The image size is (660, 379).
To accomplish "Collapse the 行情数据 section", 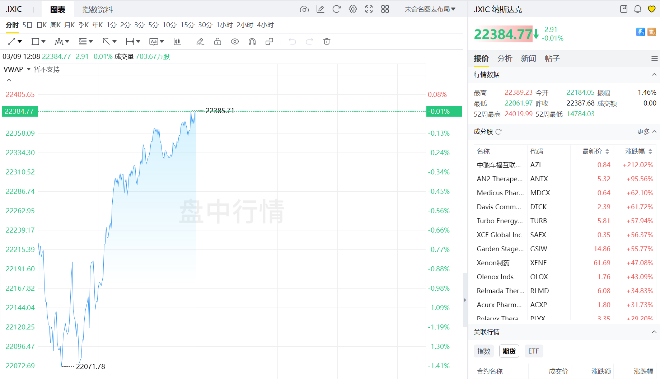I will 654,75.
